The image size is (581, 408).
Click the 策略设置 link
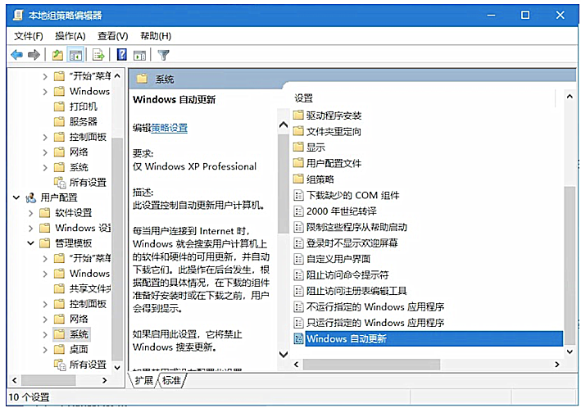(x=169, y=129)
